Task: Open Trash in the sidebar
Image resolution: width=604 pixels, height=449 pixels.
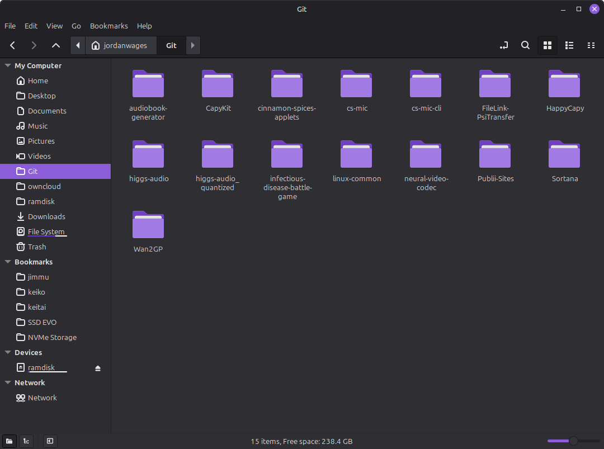Action: click(55, 247)
